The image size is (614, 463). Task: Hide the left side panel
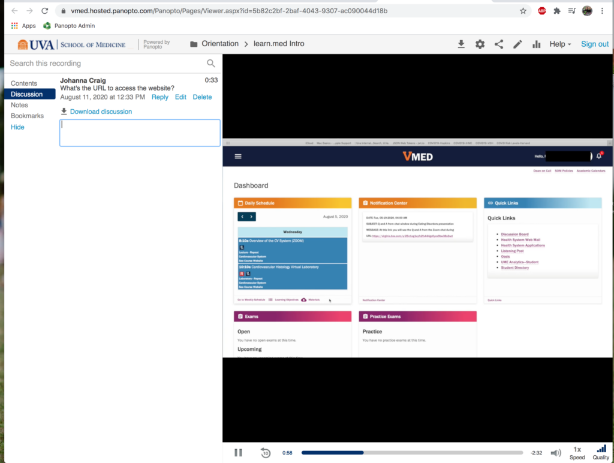pyautogui.click(x=17, y=127)
